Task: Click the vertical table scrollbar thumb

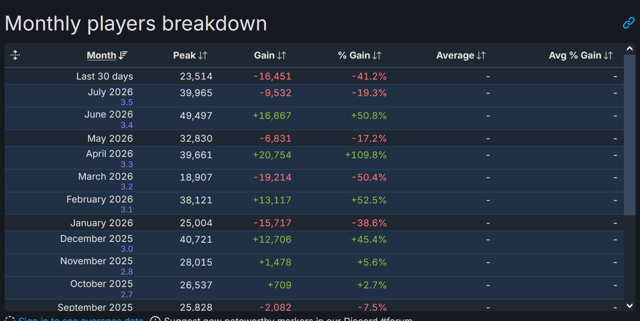Action: (630, 135)
